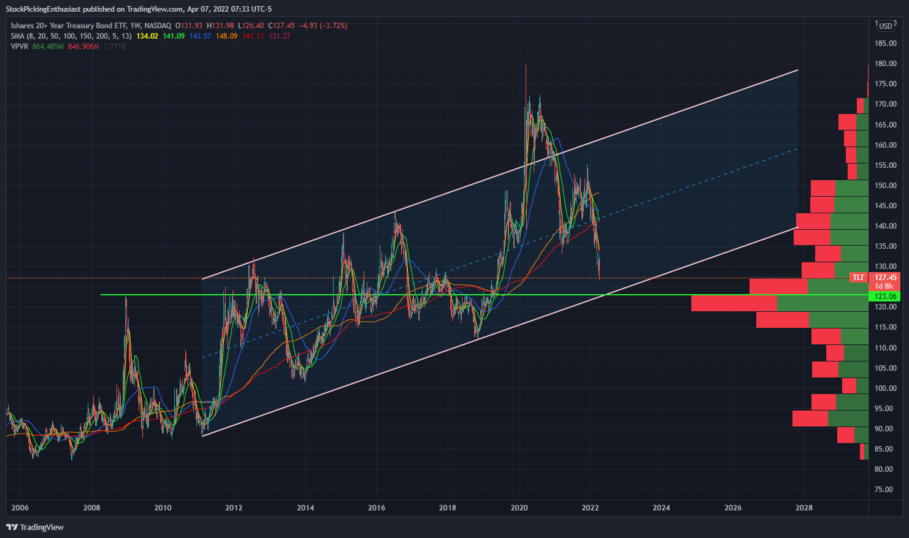
Task: Click the green 123.06 price level label
Action: (886, 297)
